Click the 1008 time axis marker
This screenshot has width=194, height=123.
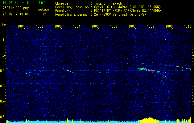click(x=151, y=26)
